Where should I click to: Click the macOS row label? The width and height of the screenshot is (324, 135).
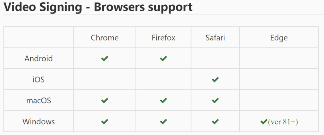39,101
